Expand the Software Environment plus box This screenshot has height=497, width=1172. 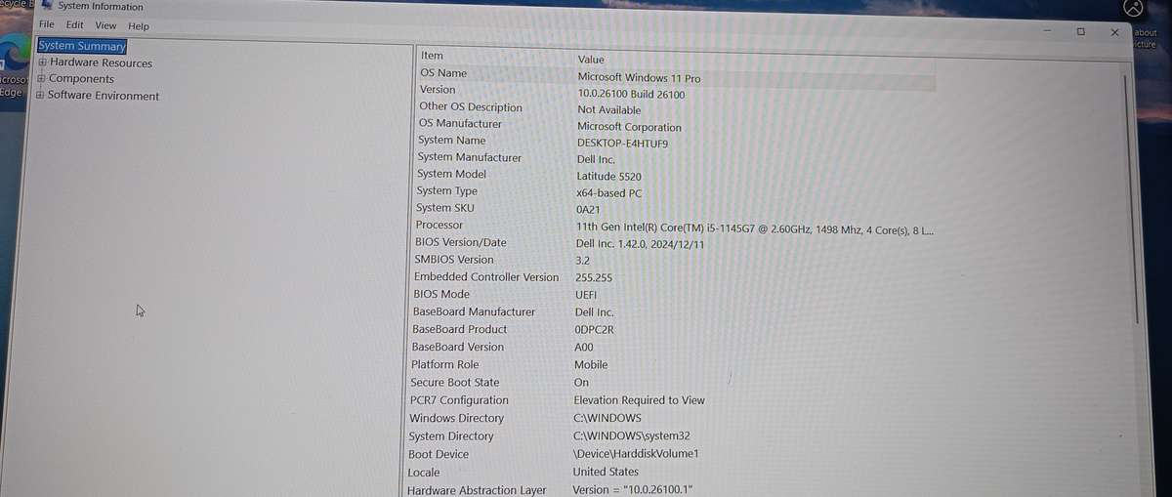tap(40, 96)
